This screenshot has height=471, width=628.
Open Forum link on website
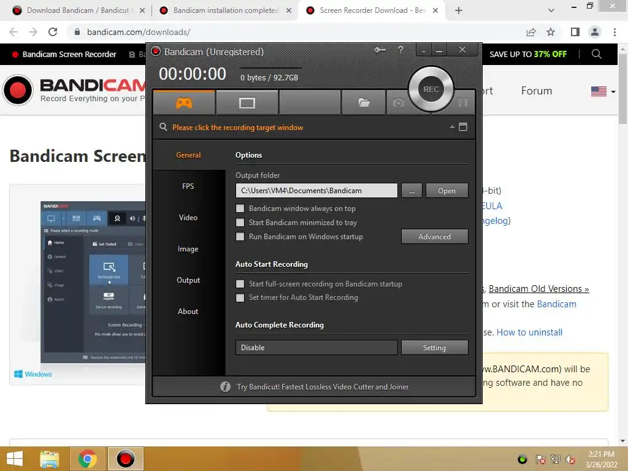tap(536, 91)
